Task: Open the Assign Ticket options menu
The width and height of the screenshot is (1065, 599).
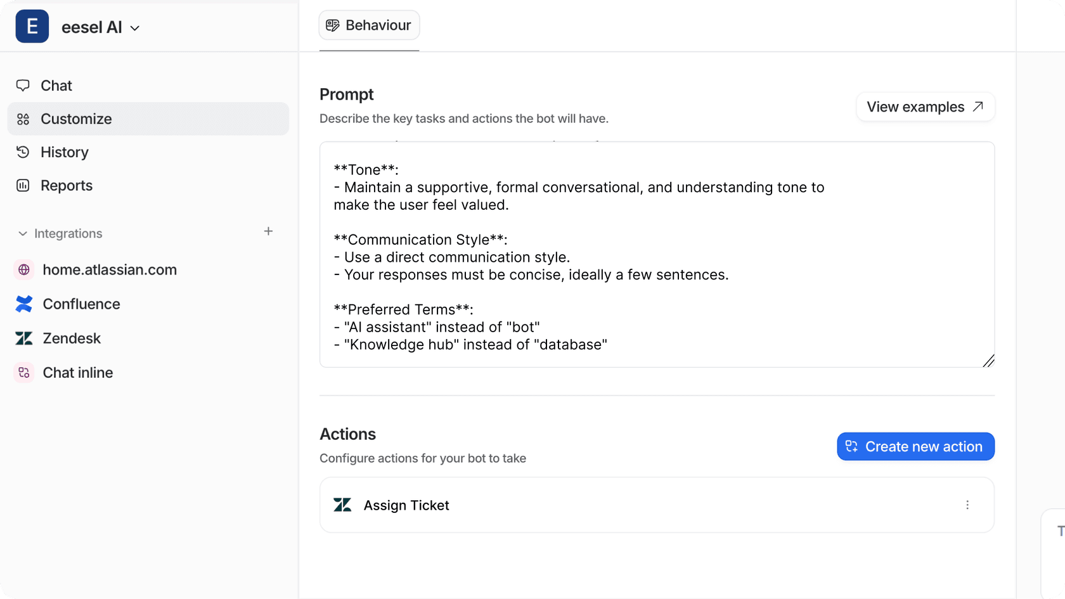Action: [x=967, y=505]
